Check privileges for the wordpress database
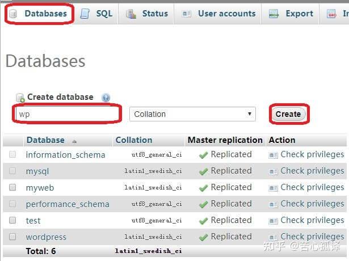Screen dimensions: 349x261 pyautogui.click(x=312, y=237)
